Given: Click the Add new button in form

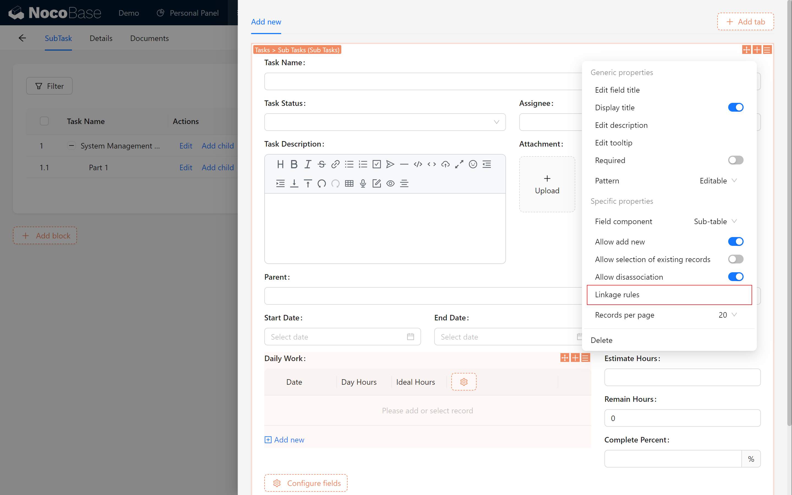Looking at the screenshot, I should [x=284, y=439].
